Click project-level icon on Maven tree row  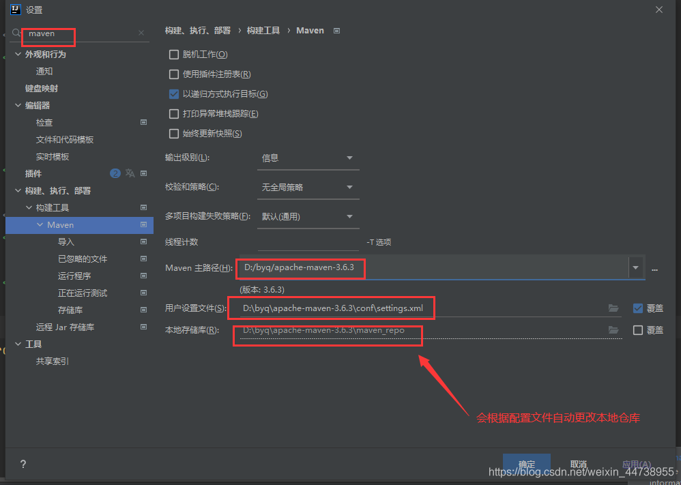[144, 225]
